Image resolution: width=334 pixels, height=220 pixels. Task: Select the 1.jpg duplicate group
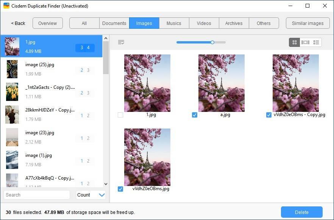[52, 46]
